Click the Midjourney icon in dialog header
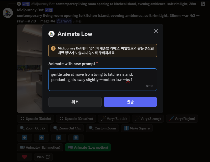This screenshot has height=162, width=210. (51, 34)
